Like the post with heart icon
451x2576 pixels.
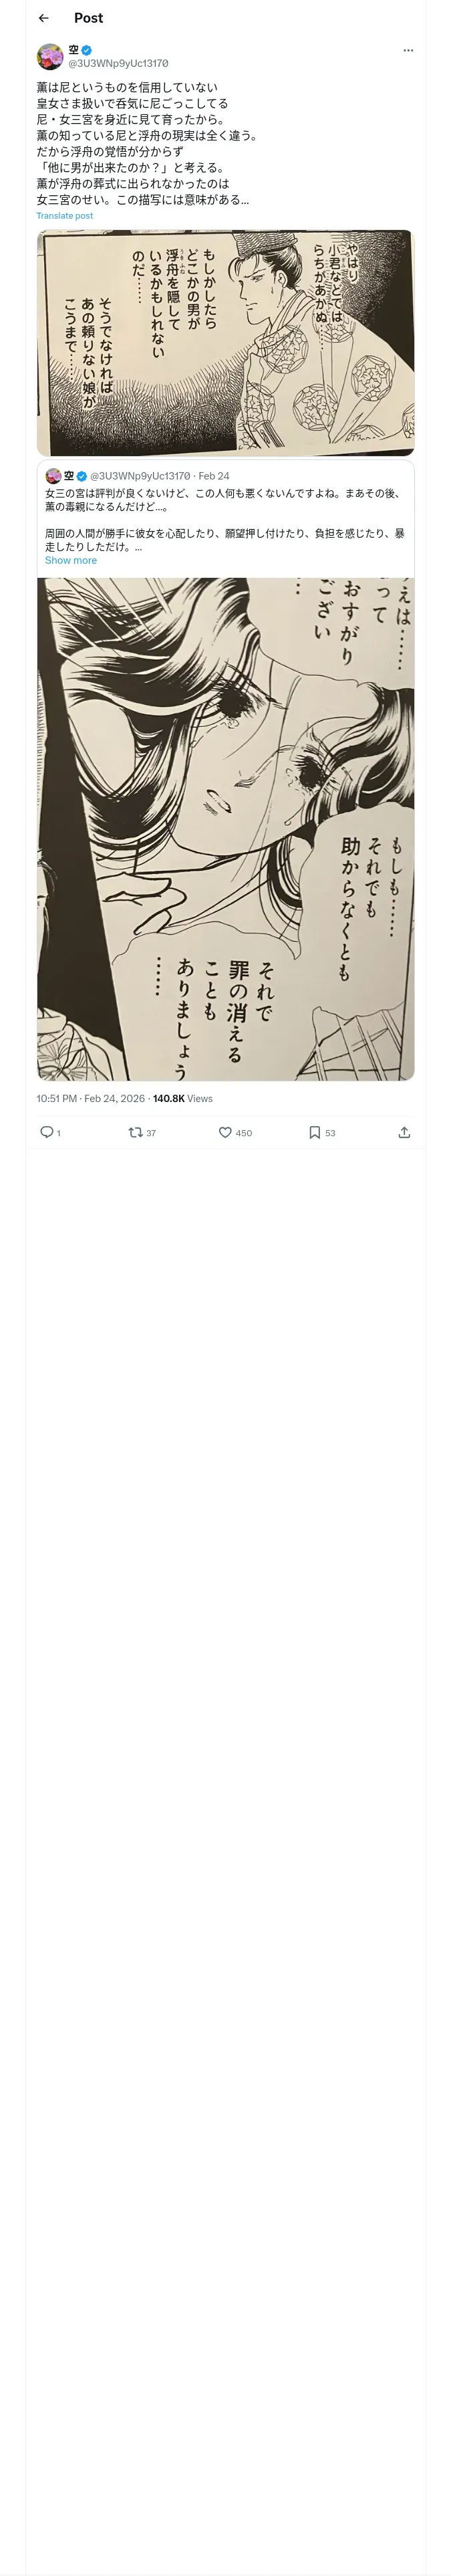click(225, 1132)
